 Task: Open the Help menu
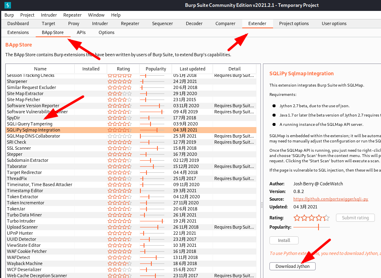point(116,15)
